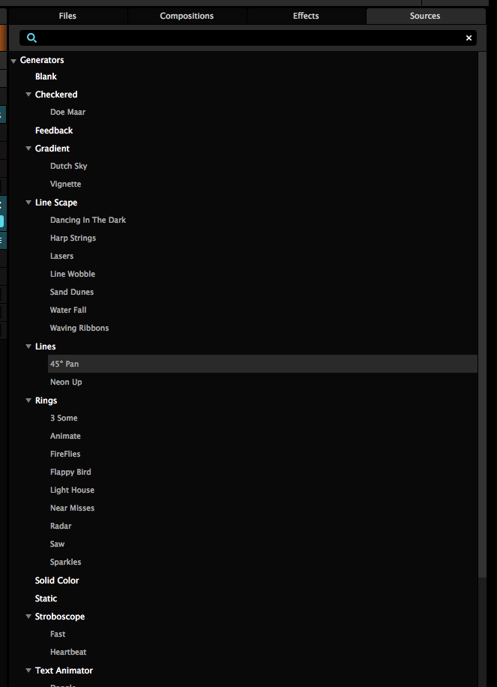Select the Static generator
497x687 pixels.
(46, 598)
